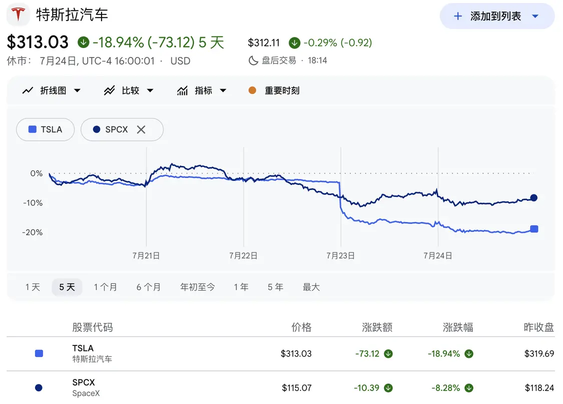Click the 昨收盘 column header
Image resolution: width=563 pixels, height=404 pixels.
click(538, 327)
